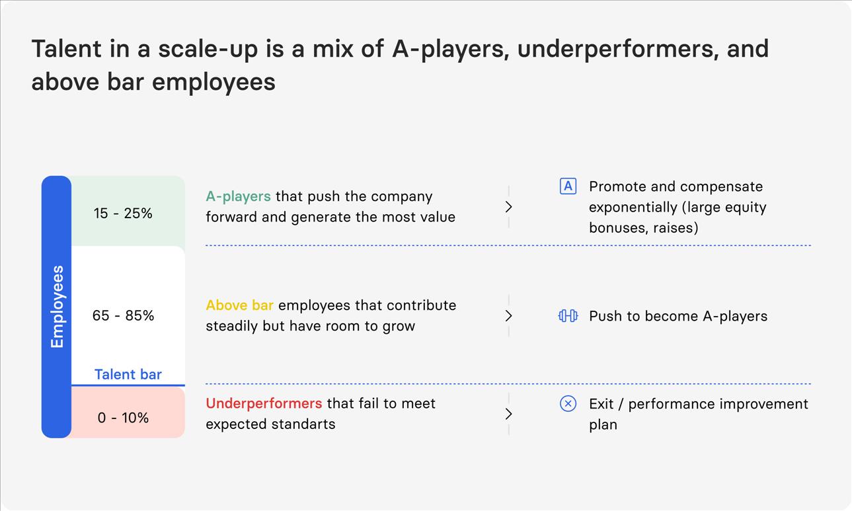Click the chevron arrow in the Above bar row

[x=508, y=316]
